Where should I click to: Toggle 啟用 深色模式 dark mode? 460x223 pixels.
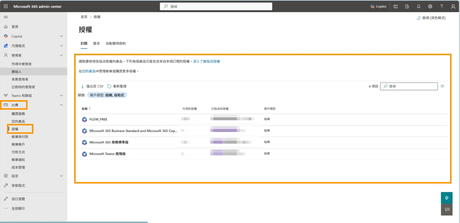click(431, 18)
